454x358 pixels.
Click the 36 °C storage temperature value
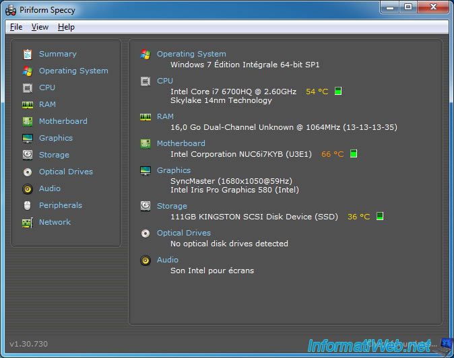tap(359, 217)
